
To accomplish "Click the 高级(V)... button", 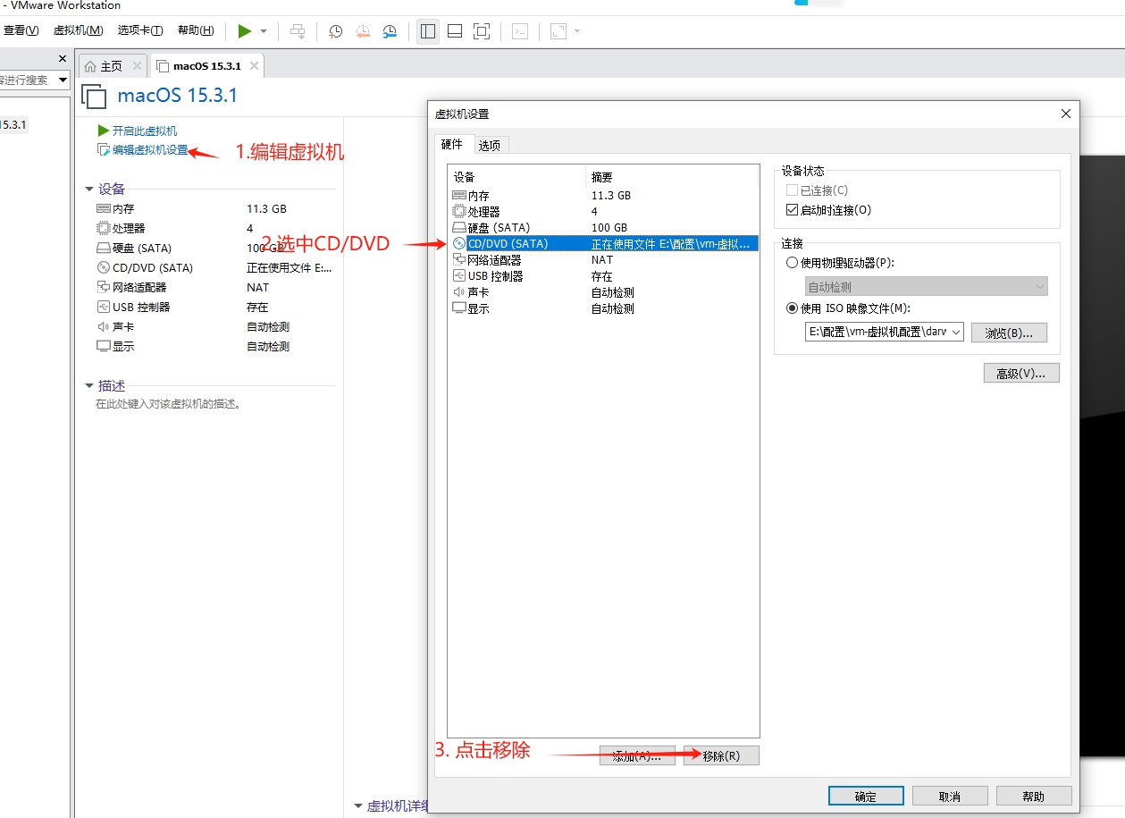I will click(1021, 373).
